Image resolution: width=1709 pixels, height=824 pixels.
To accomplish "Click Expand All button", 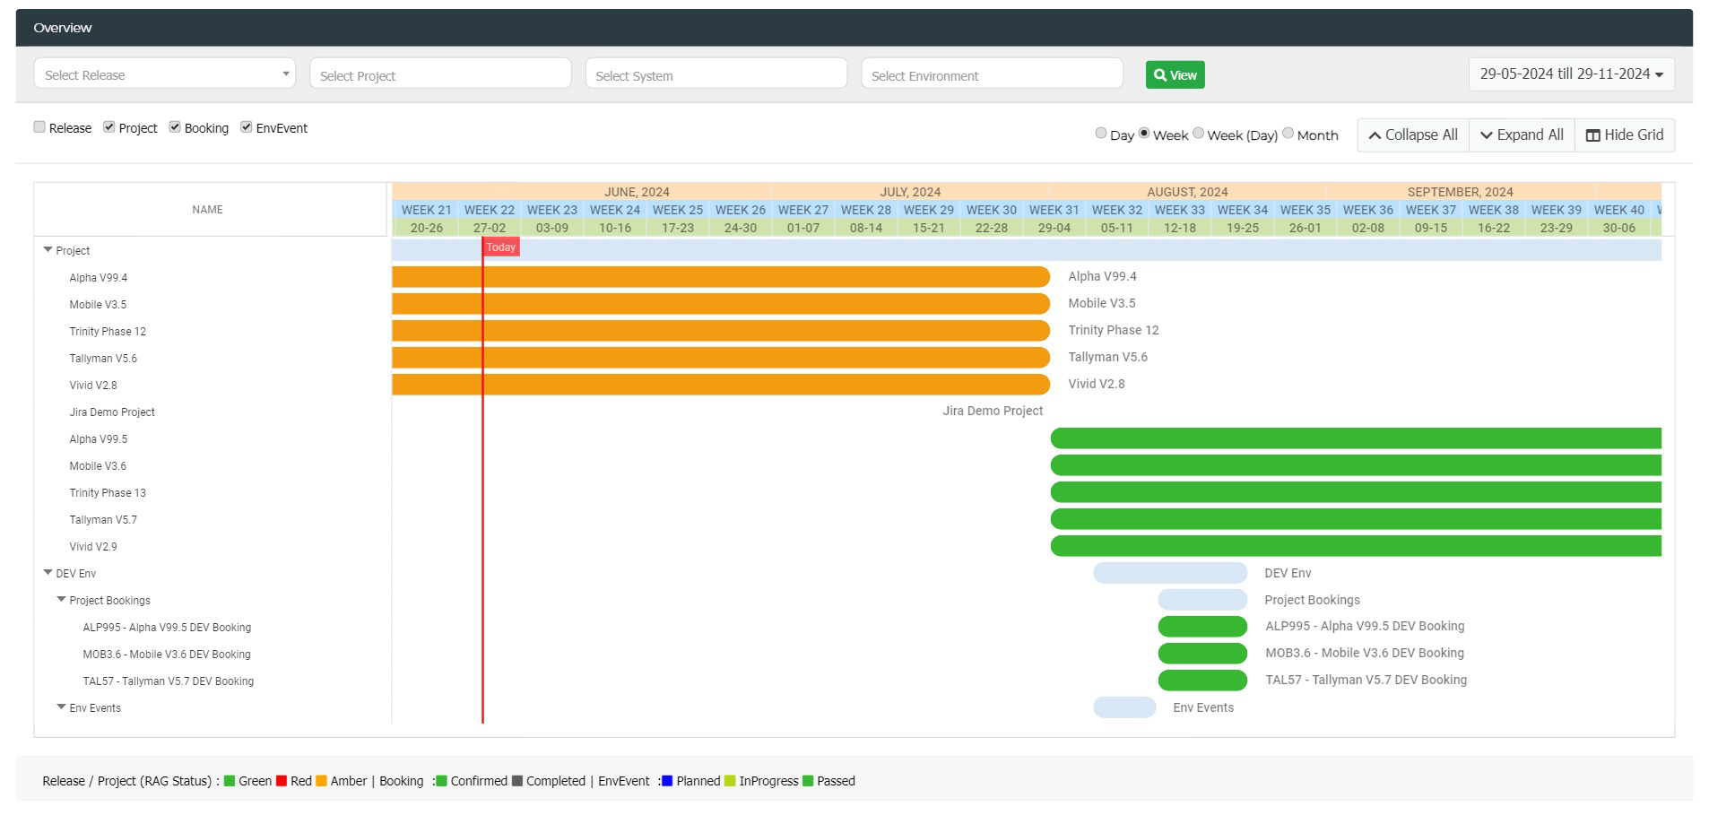I will point(1522,135).
